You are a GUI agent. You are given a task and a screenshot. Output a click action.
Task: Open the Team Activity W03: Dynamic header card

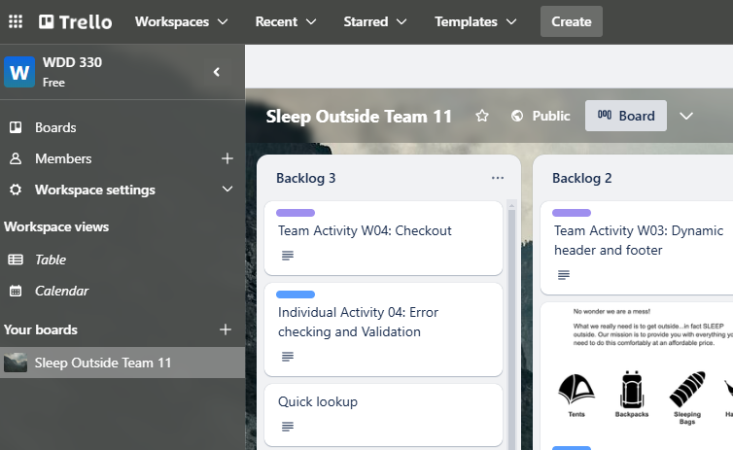point(637,248)
